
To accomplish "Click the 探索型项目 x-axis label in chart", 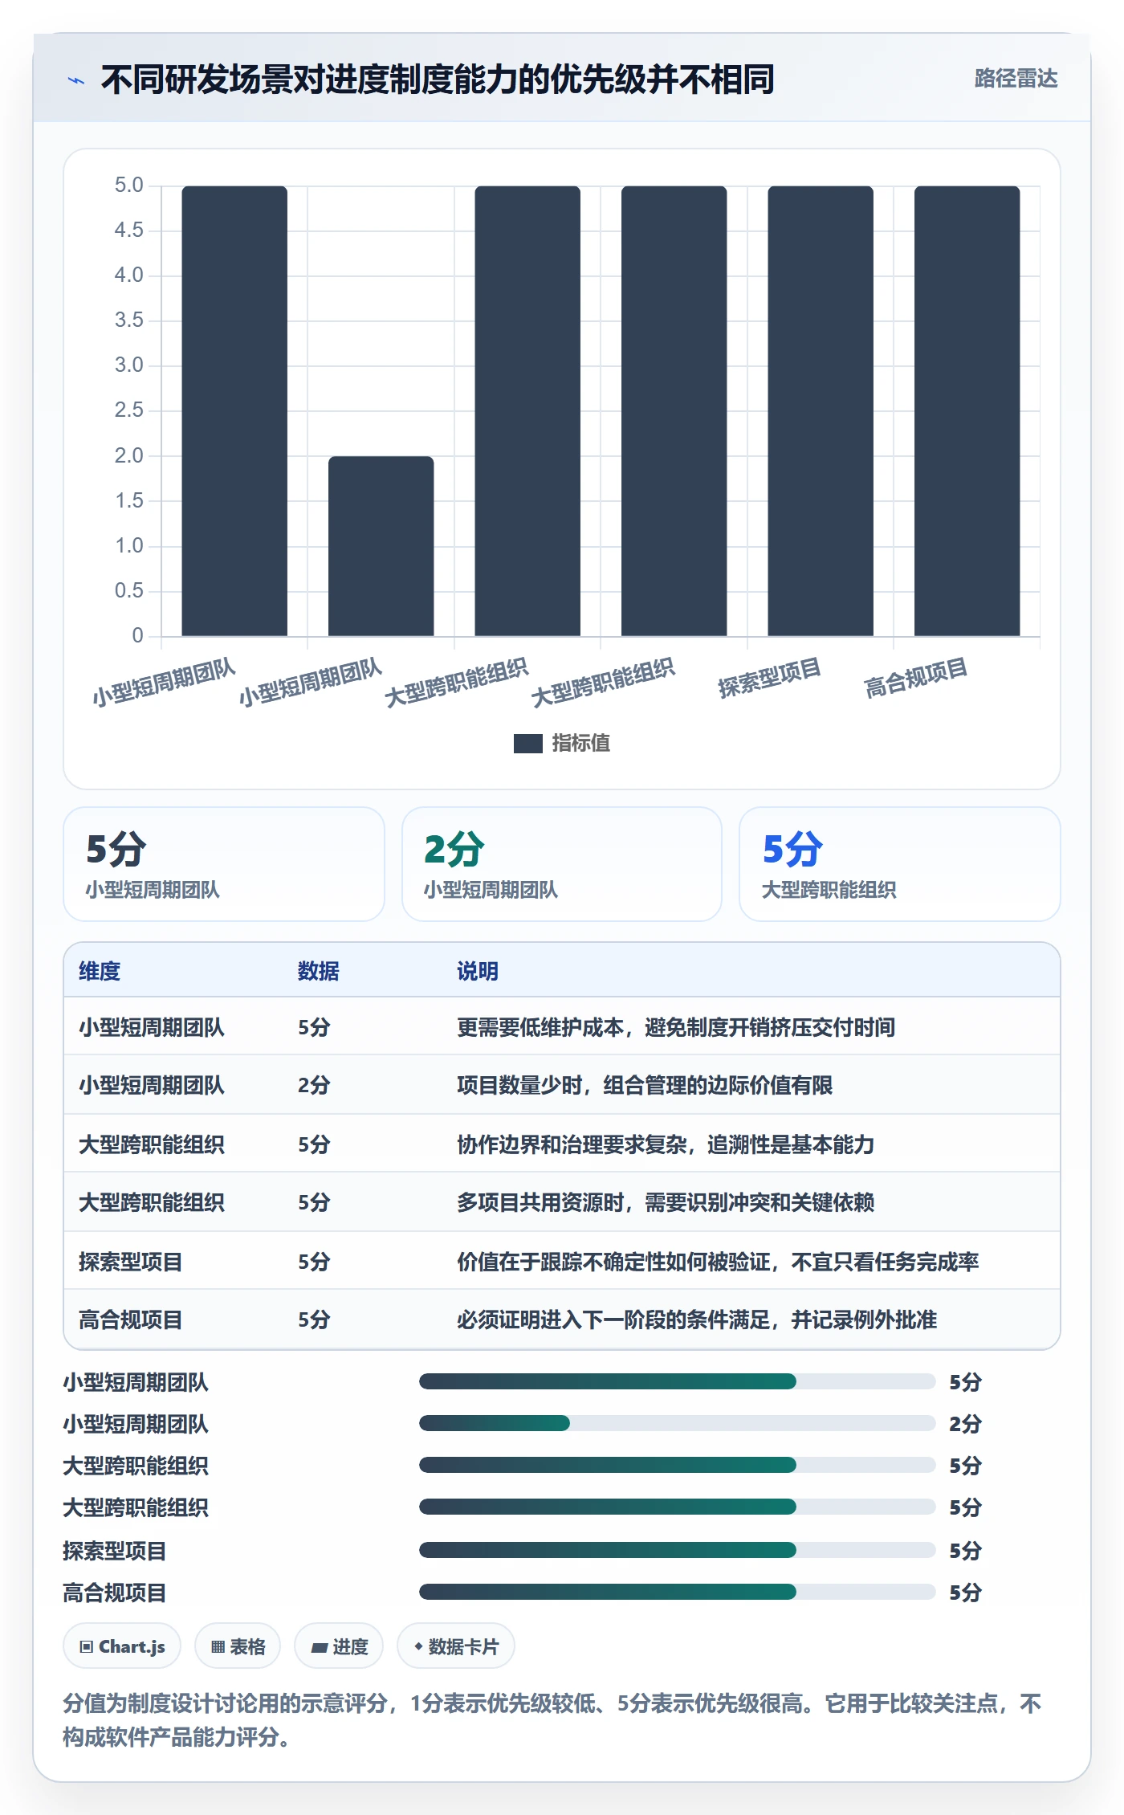I will (x=769, y=677).
